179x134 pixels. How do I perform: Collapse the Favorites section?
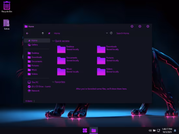[x=53, y=82]
